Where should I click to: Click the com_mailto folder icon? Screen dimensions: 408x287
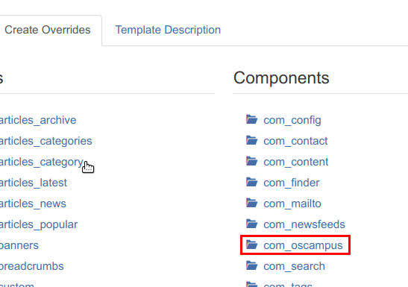click(251, 203)
